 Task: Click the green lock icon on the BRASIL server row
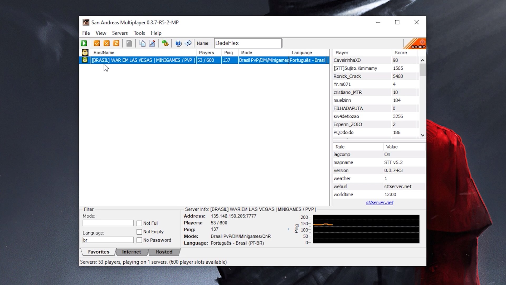[85, 60]
